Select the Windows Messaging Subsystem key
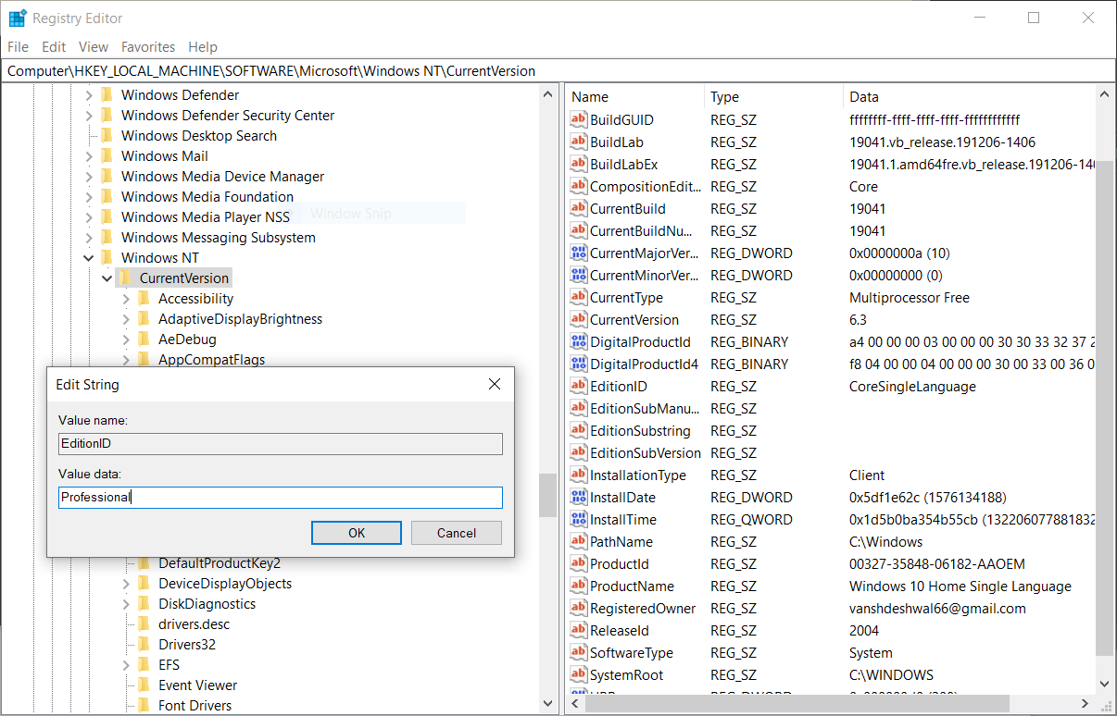This screenshot has height=716, width=1117. (218, 238)
